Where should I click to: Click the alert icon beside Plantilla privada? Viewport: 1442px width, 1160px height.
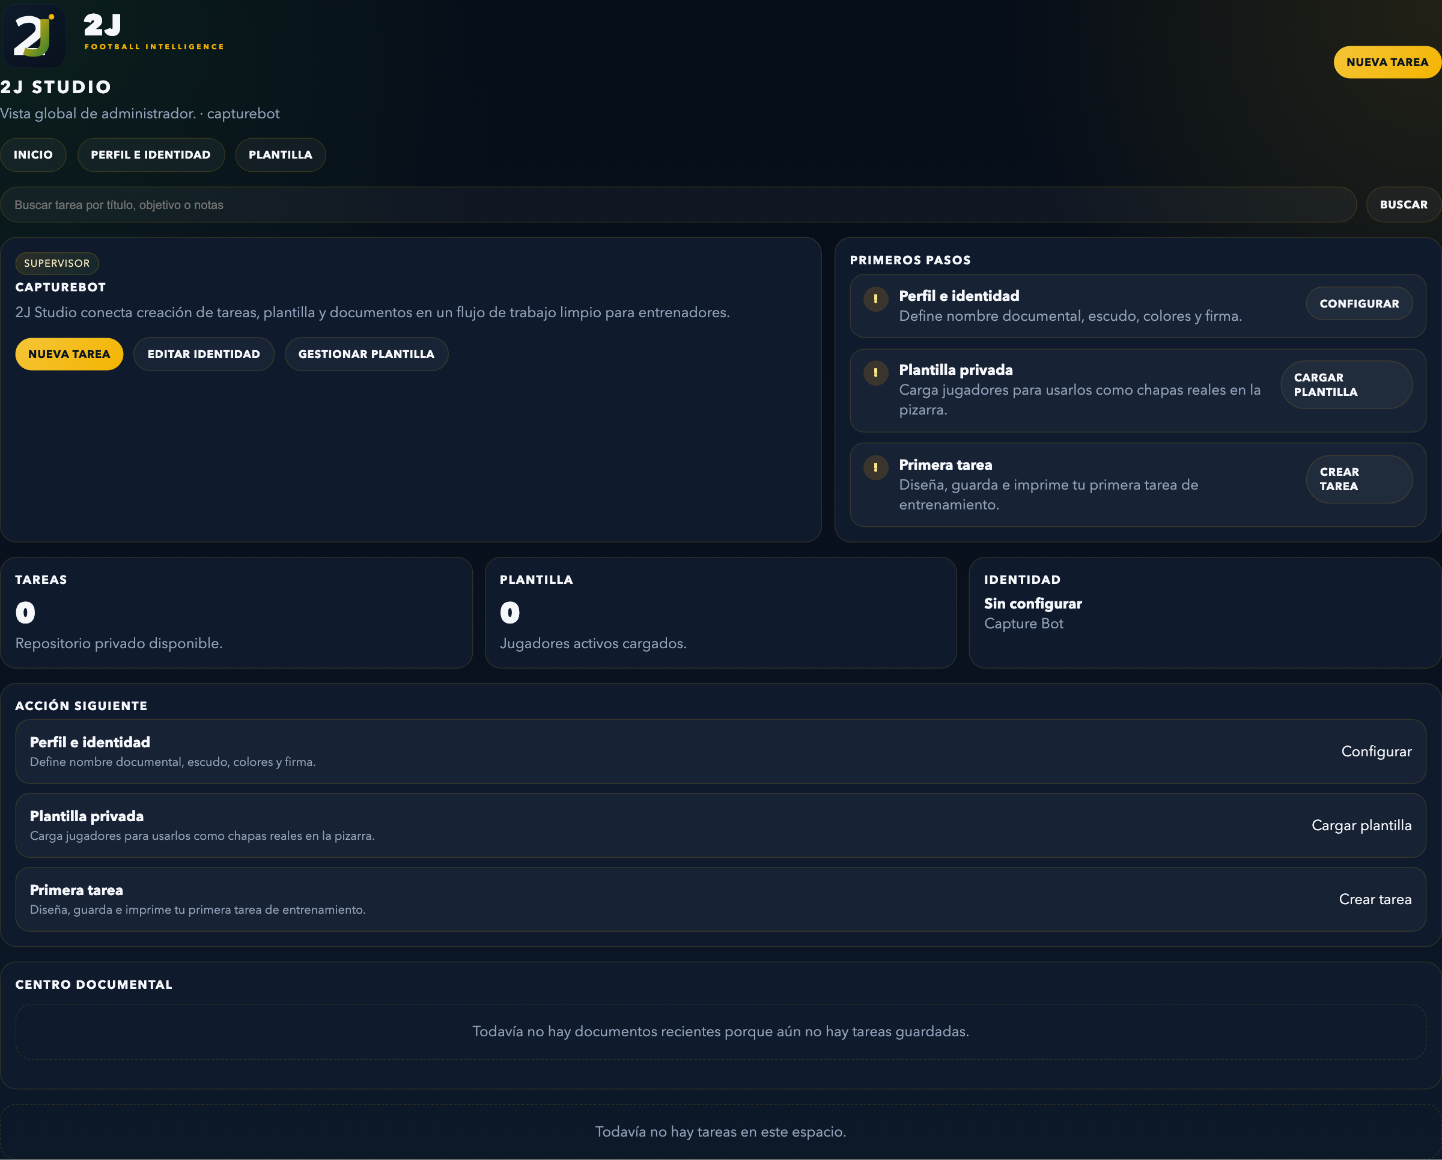[x=875, y=374]
